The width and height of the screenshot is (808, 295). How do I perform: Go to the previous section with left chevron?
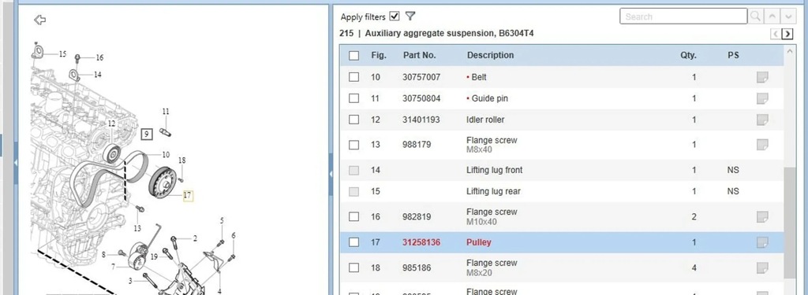click(776, 34)
